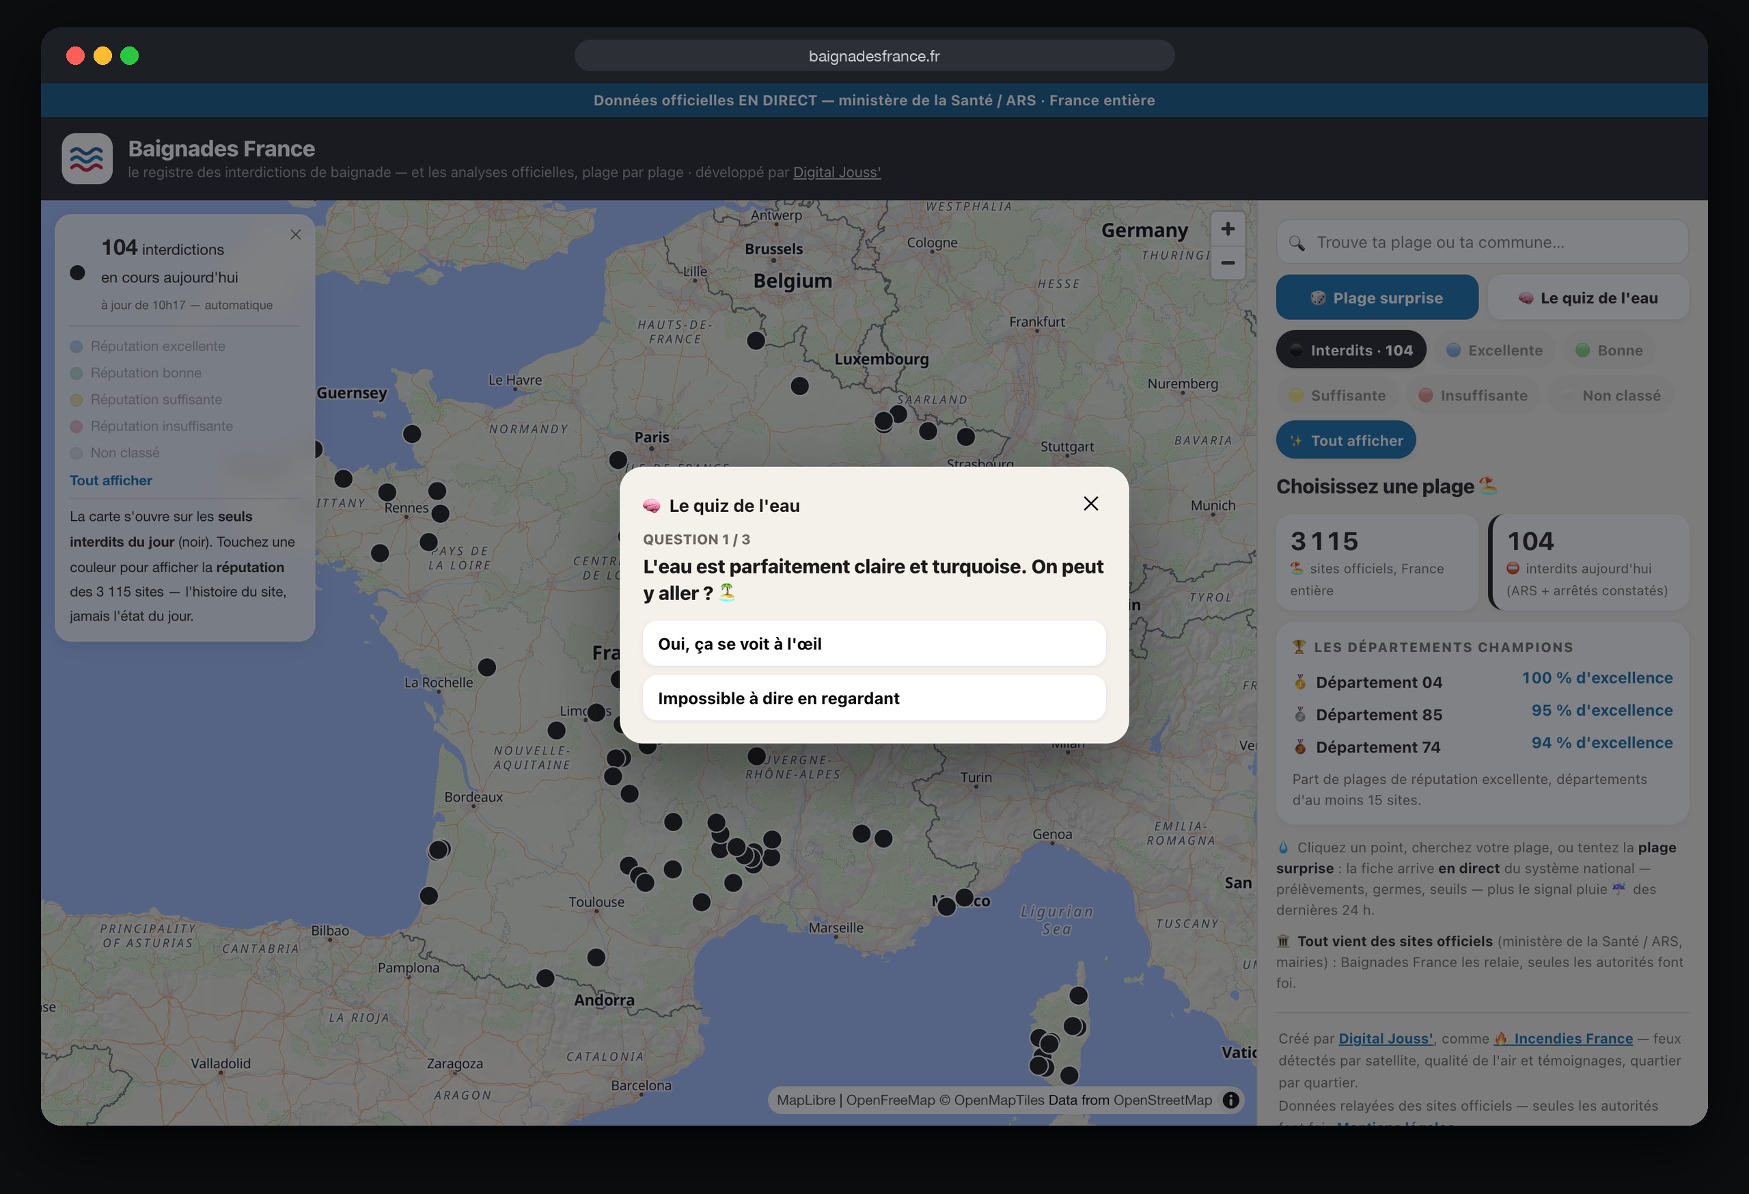Open the 'Incendies France' link
1749x1194 pixels.
coord(1564,1038)
